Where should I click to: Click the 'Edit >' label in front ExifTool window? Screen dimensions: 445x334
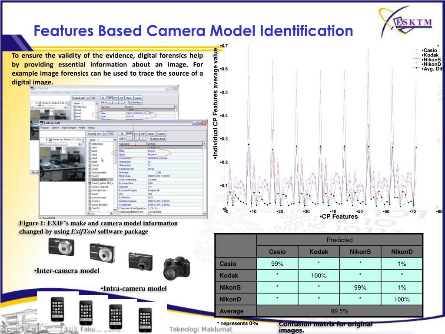122,139
